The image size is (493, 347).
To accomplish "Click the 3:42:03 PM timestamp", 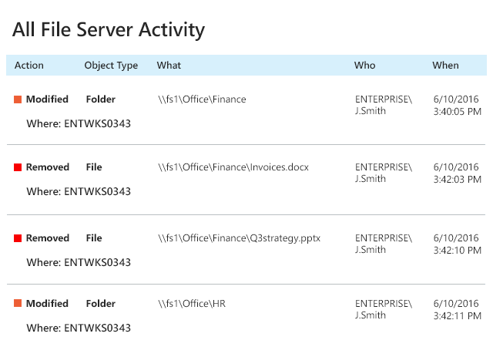I will pos(458,179).
